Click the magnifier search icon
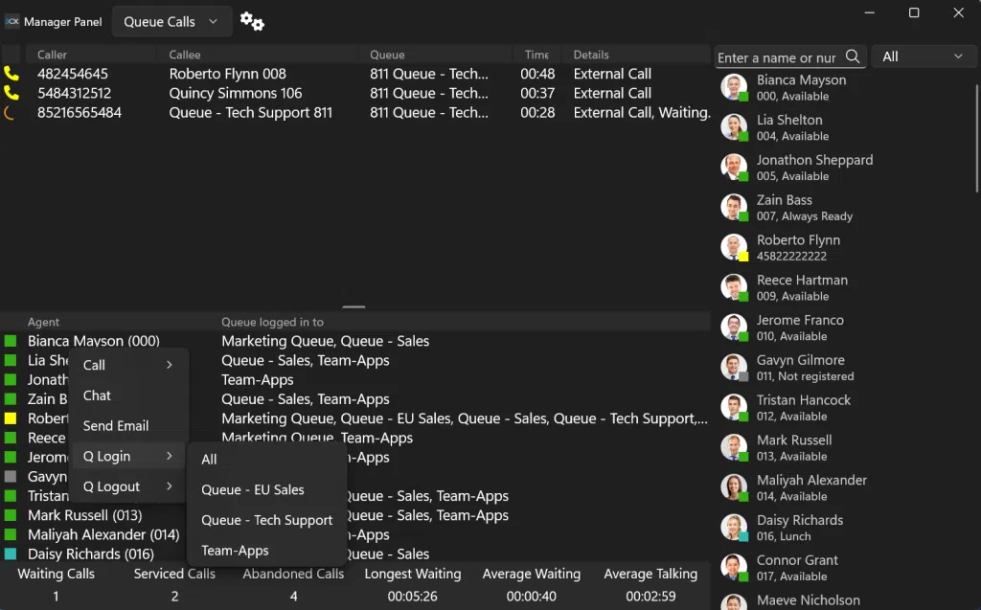Image resolution: width=981 pixels, height=610 pixels. [853, 57]
